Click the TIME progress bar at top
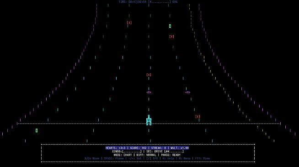The height and width of the screenshot is (167, 299). (160, 2)
